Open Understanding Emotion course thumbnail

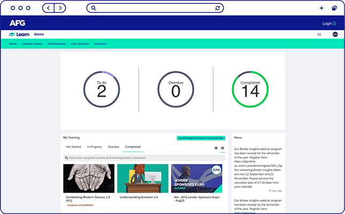pos(143,178)
